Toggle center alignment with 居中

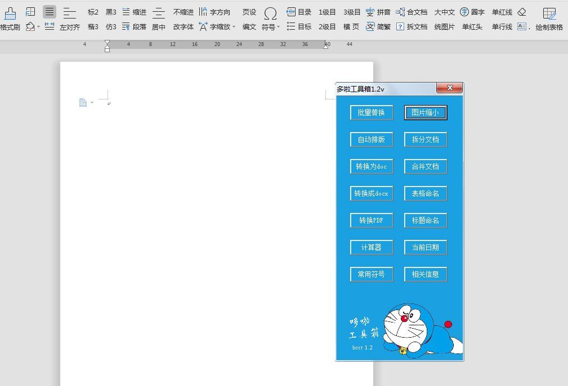pyautogui.click(x=159, y=26)
